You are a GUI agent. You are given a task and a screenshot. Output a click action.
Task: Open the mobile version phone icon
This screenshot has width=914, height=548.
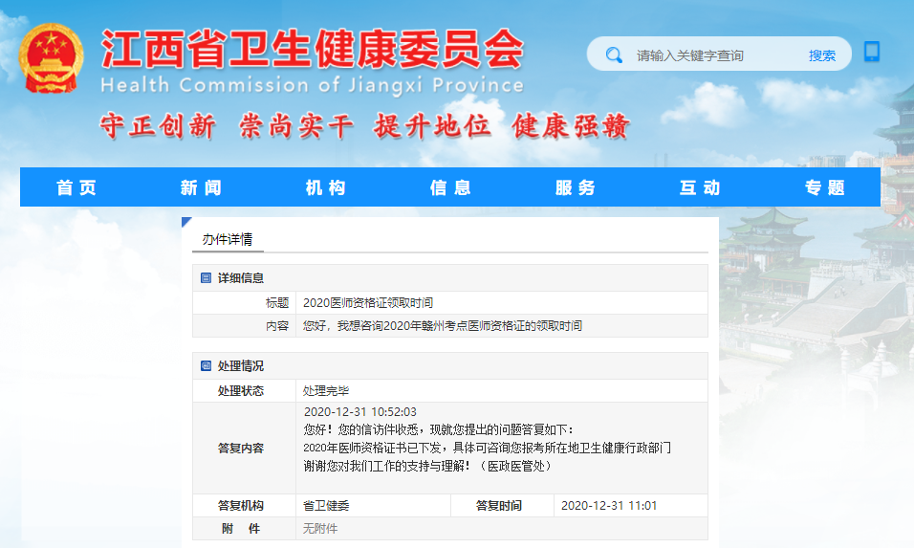pyautogui.click(x=871, y=52)
